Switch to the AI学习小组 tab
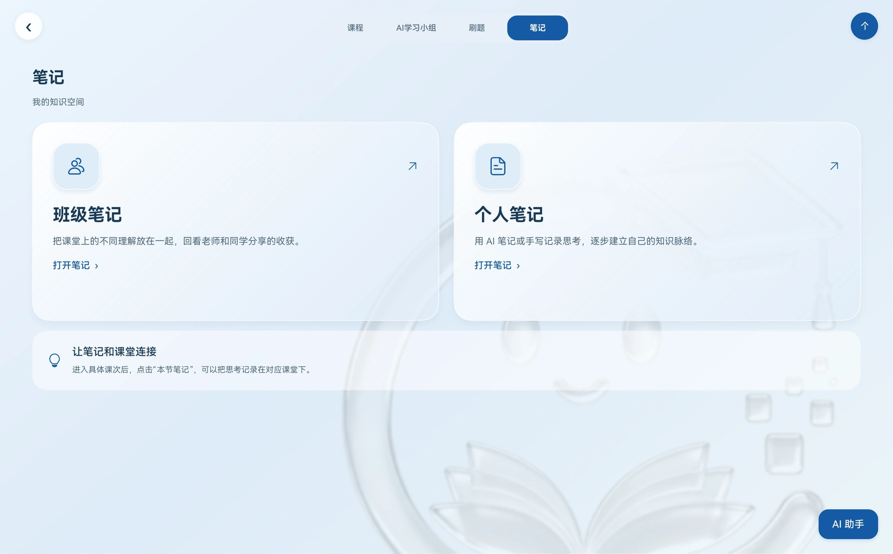893x554 pixels. pos(416,28)
